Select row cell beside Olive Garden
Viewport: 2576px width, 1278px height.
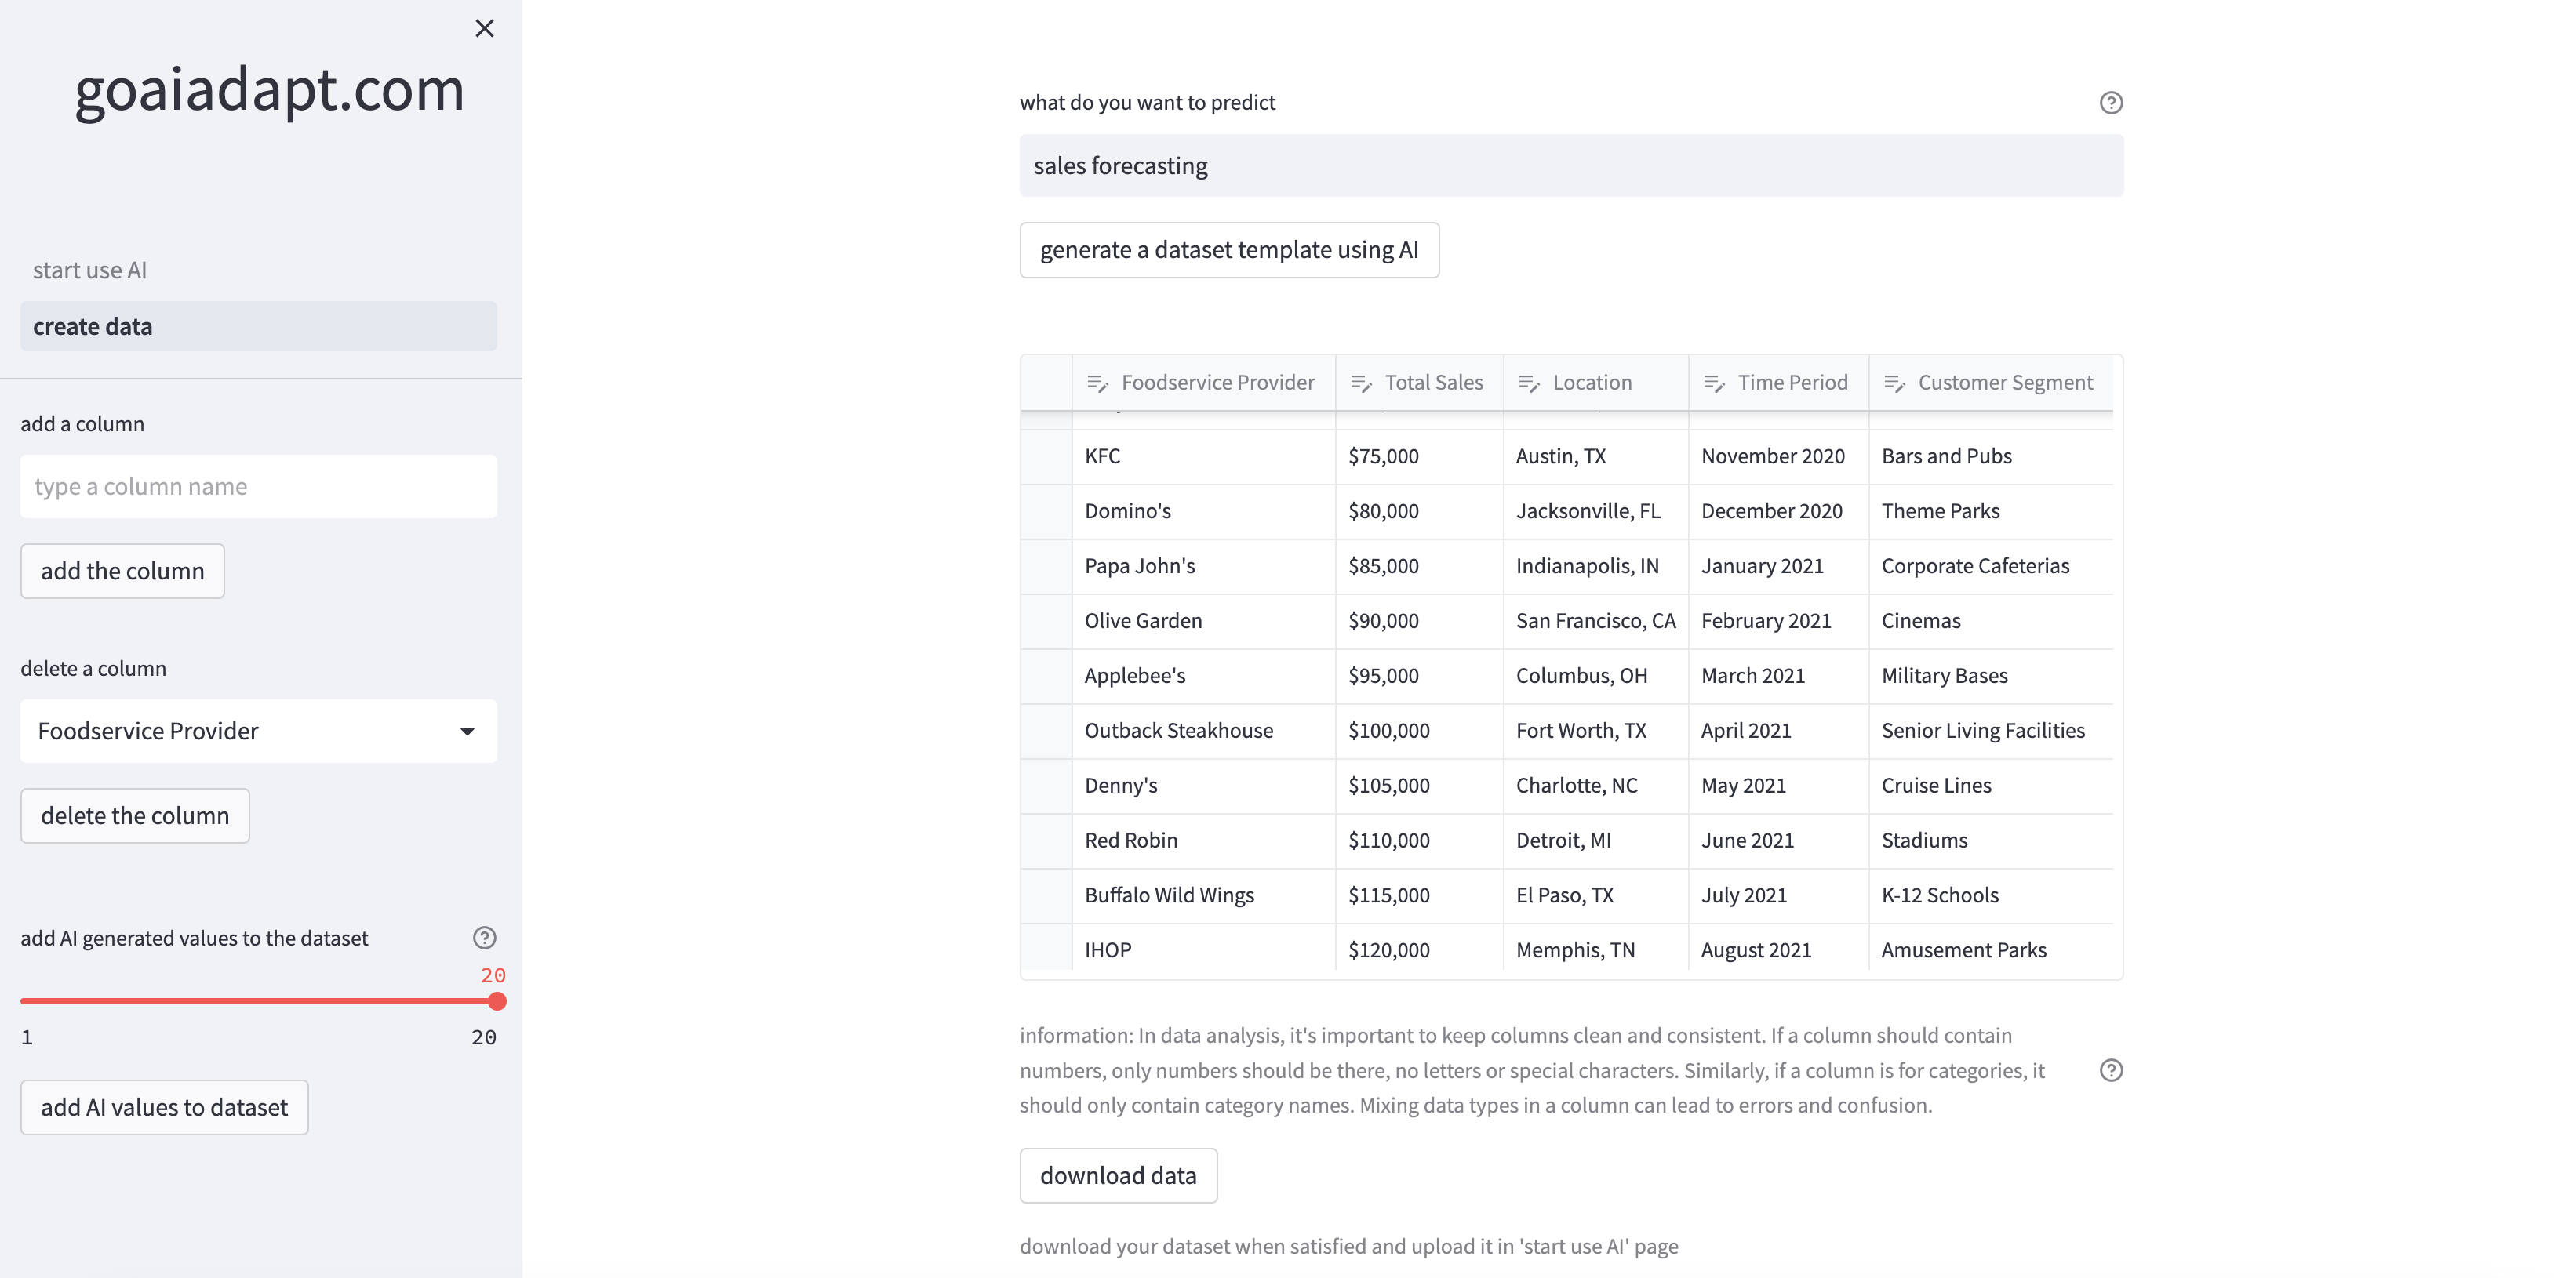[x=1046, y=620]
